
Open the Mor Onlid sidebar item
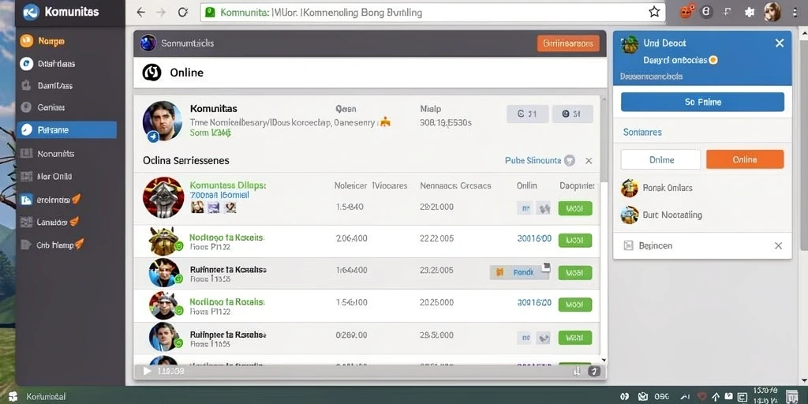[x=47, y=176]
